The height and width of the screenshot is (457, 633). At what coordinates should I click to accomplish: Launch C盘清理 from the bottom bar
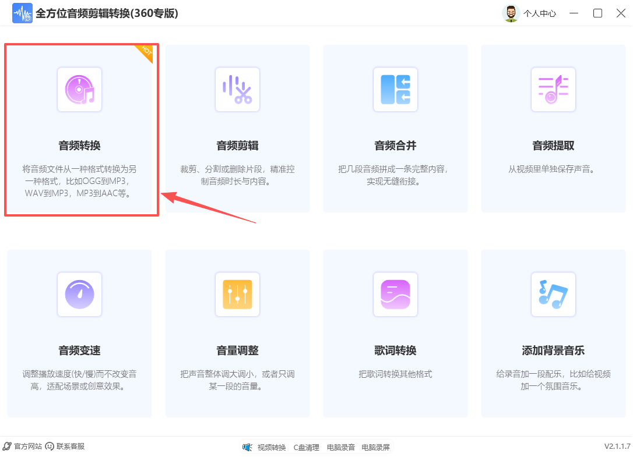pyautogui.click(x=306, y=447)
